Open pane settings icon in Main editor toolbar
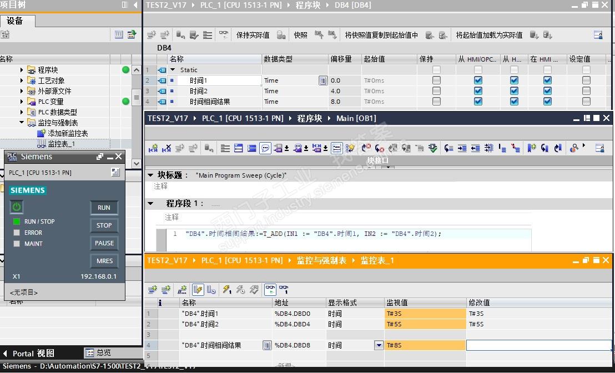Viewport: 615px width, 373px height. (599, 148)
